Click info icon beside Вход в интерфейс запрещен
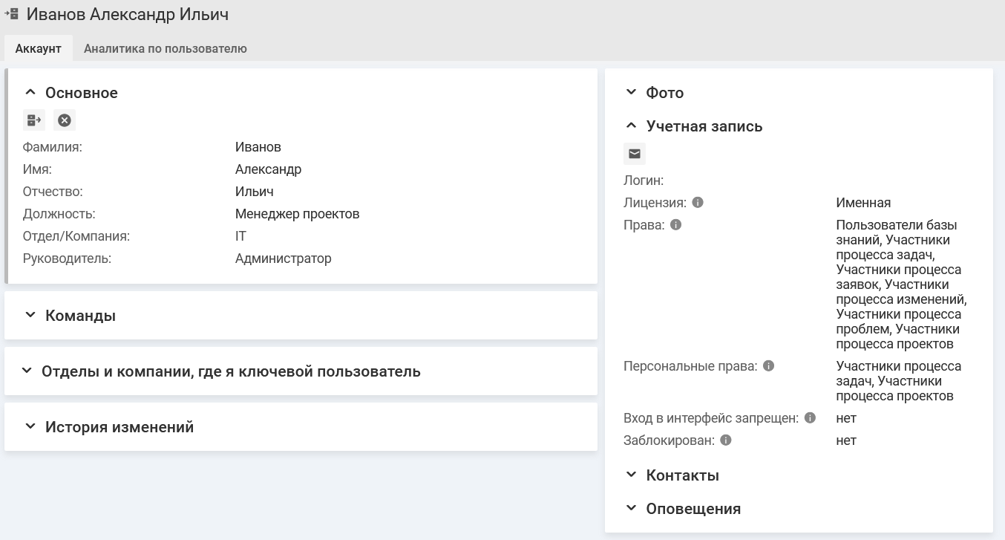The image size is (1005, 540). [x=811, y=417]
